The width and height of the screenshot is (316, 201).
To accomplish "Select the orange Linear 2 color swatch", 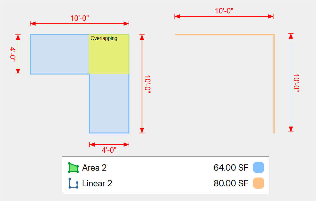I will 259,183.
